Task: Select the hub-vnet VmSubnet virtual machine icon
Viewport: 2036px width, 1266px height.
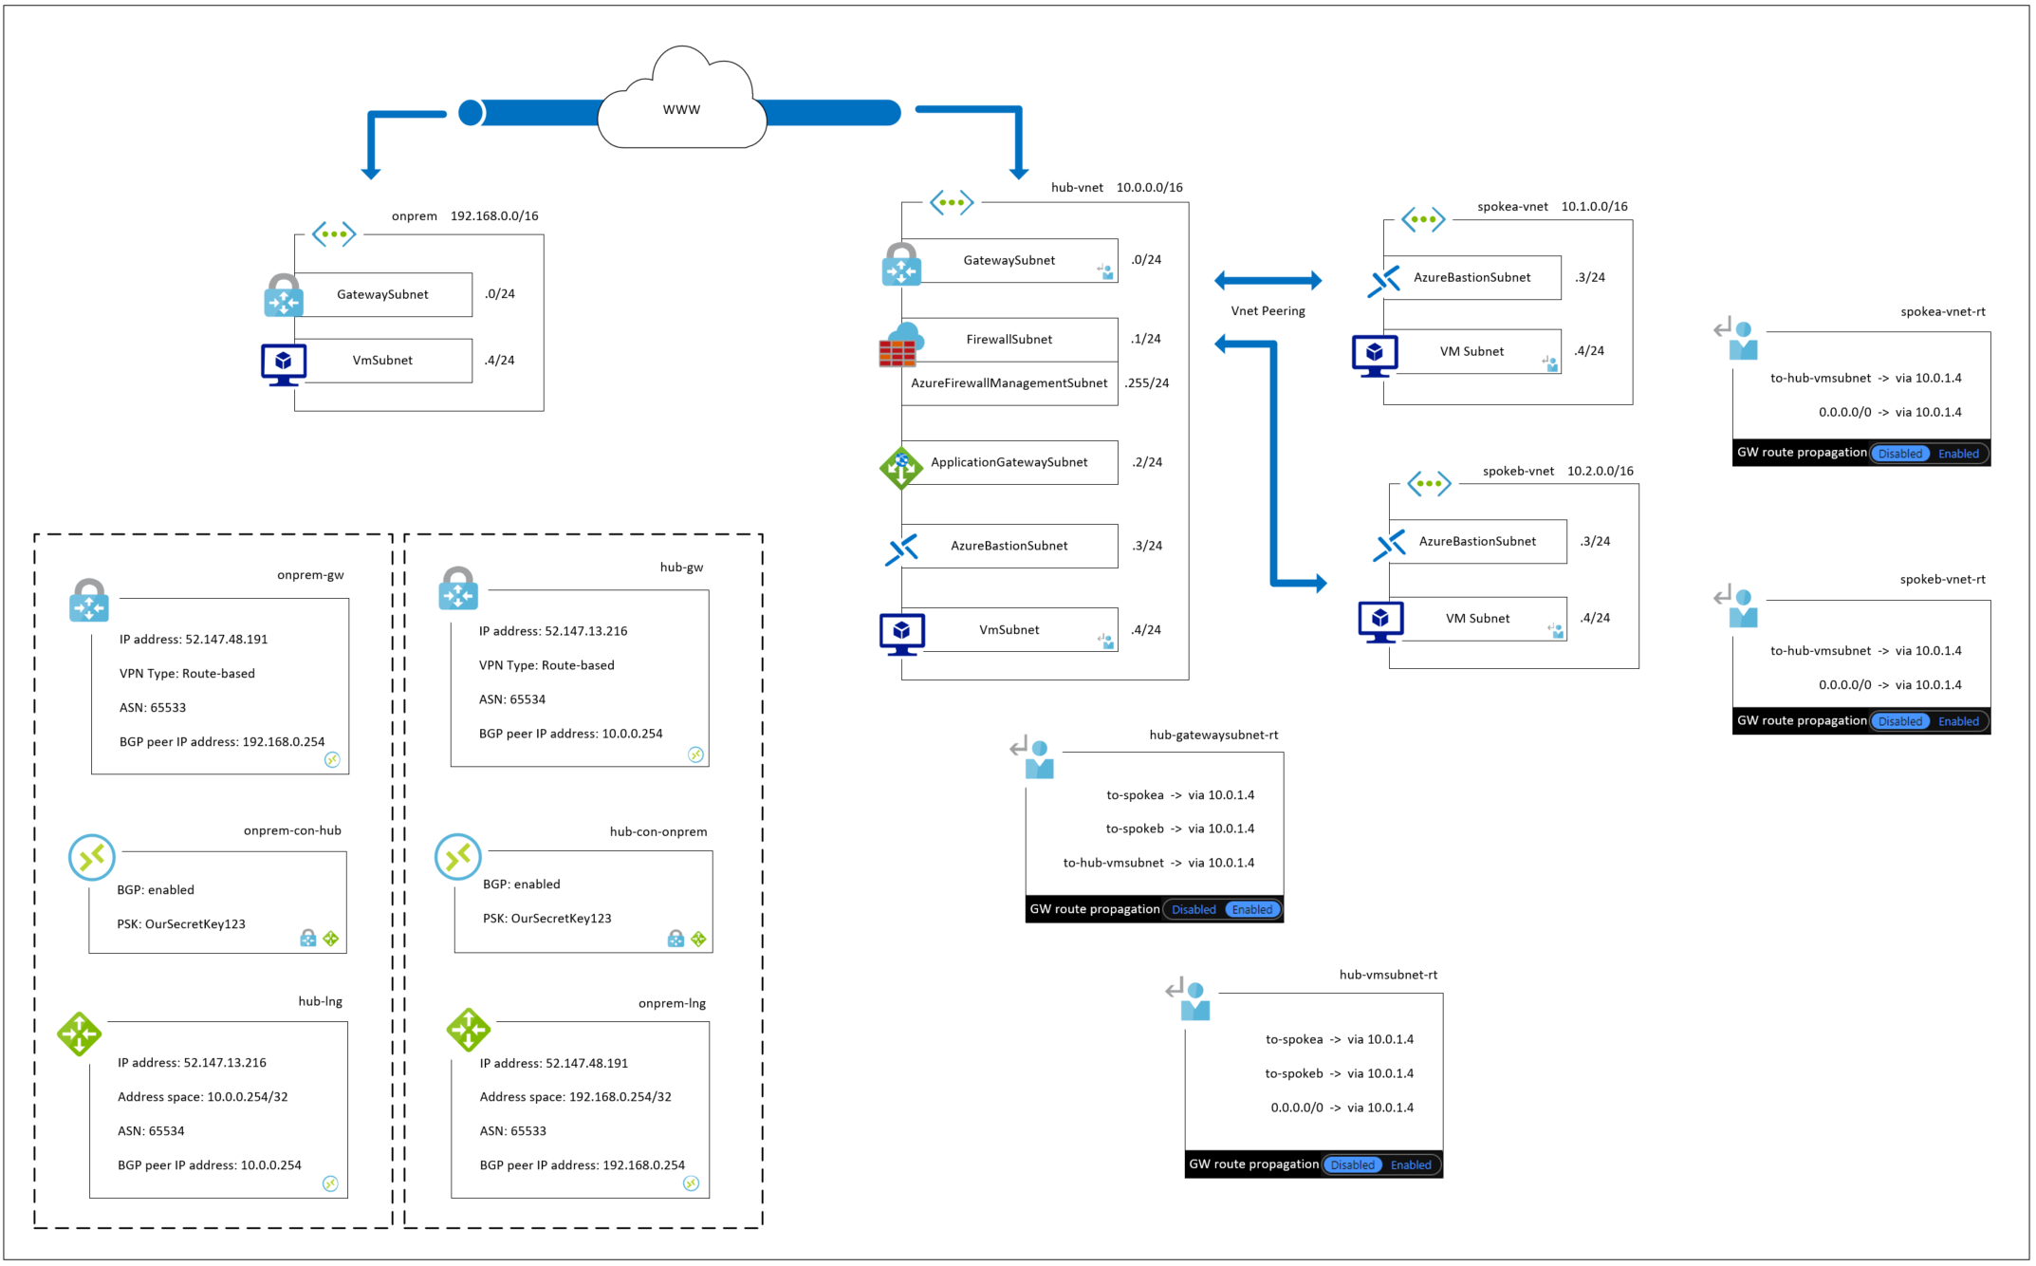Action: click(901, 634)
